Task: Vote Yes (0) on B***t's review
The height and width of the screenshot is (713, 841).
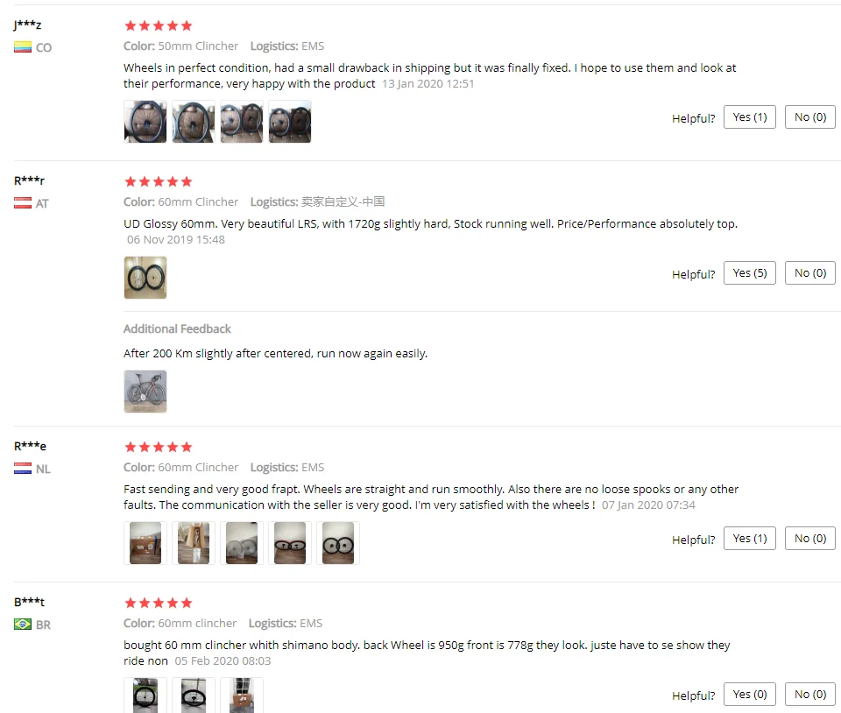Action: point(749,695)
